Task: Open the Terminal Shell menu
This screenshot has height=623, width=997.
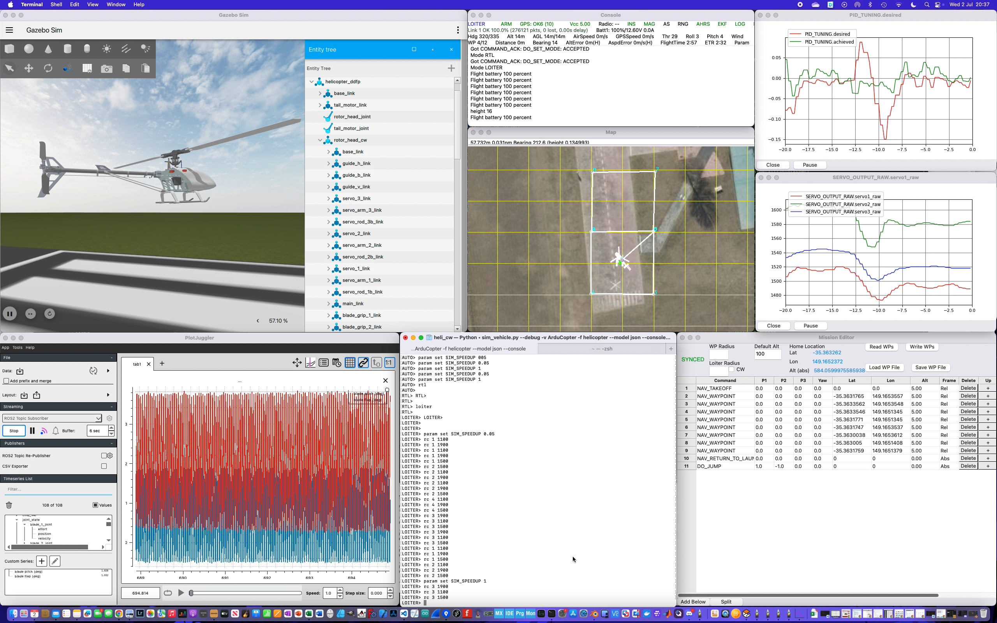Action: point(56,5)
